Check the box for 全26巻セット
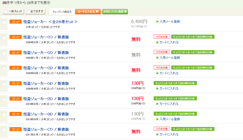 (x=4, y=22)
